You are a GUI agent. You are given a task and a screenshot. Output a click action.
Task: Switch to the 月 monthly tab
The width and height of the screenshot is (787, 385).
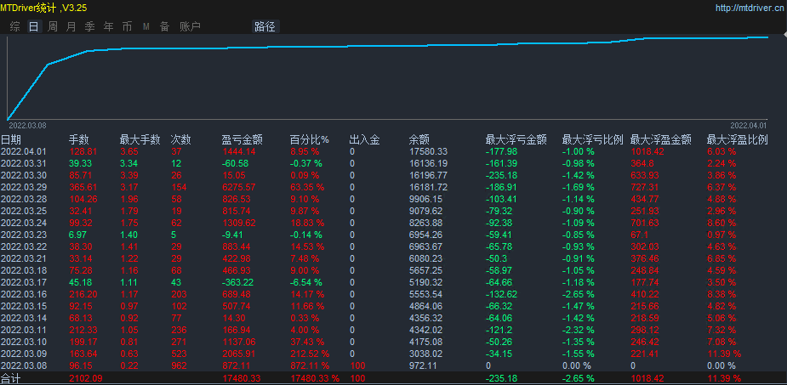tap(71, 26)
